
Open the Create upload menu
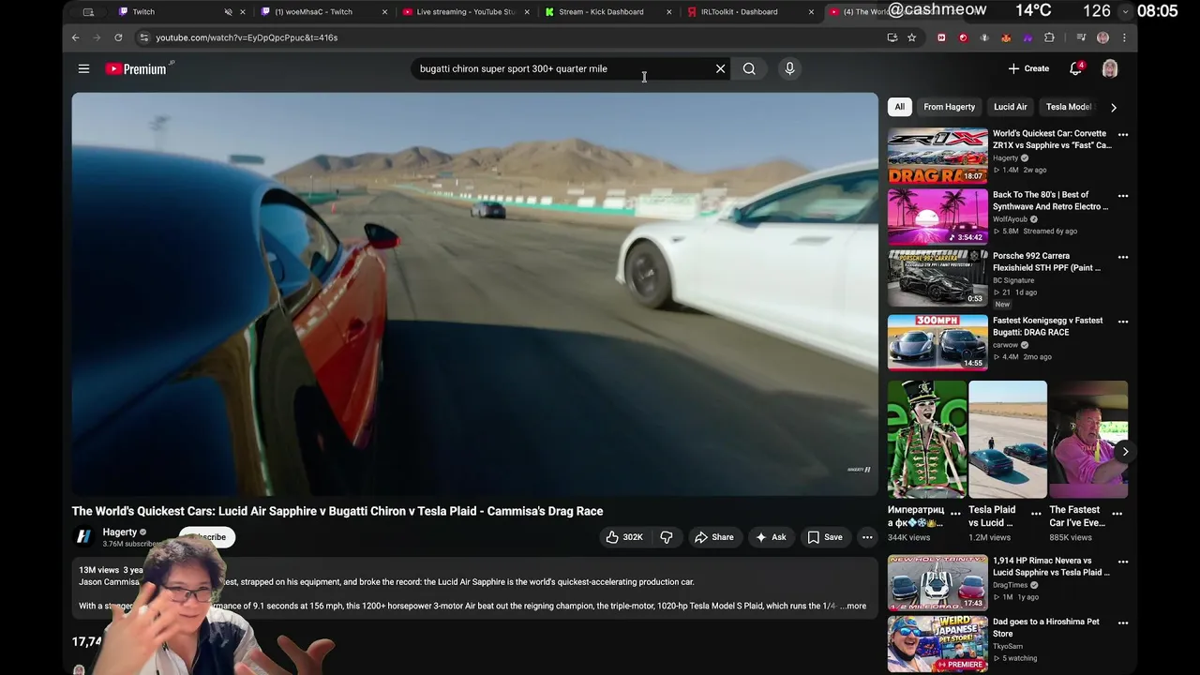point(1028,68)
